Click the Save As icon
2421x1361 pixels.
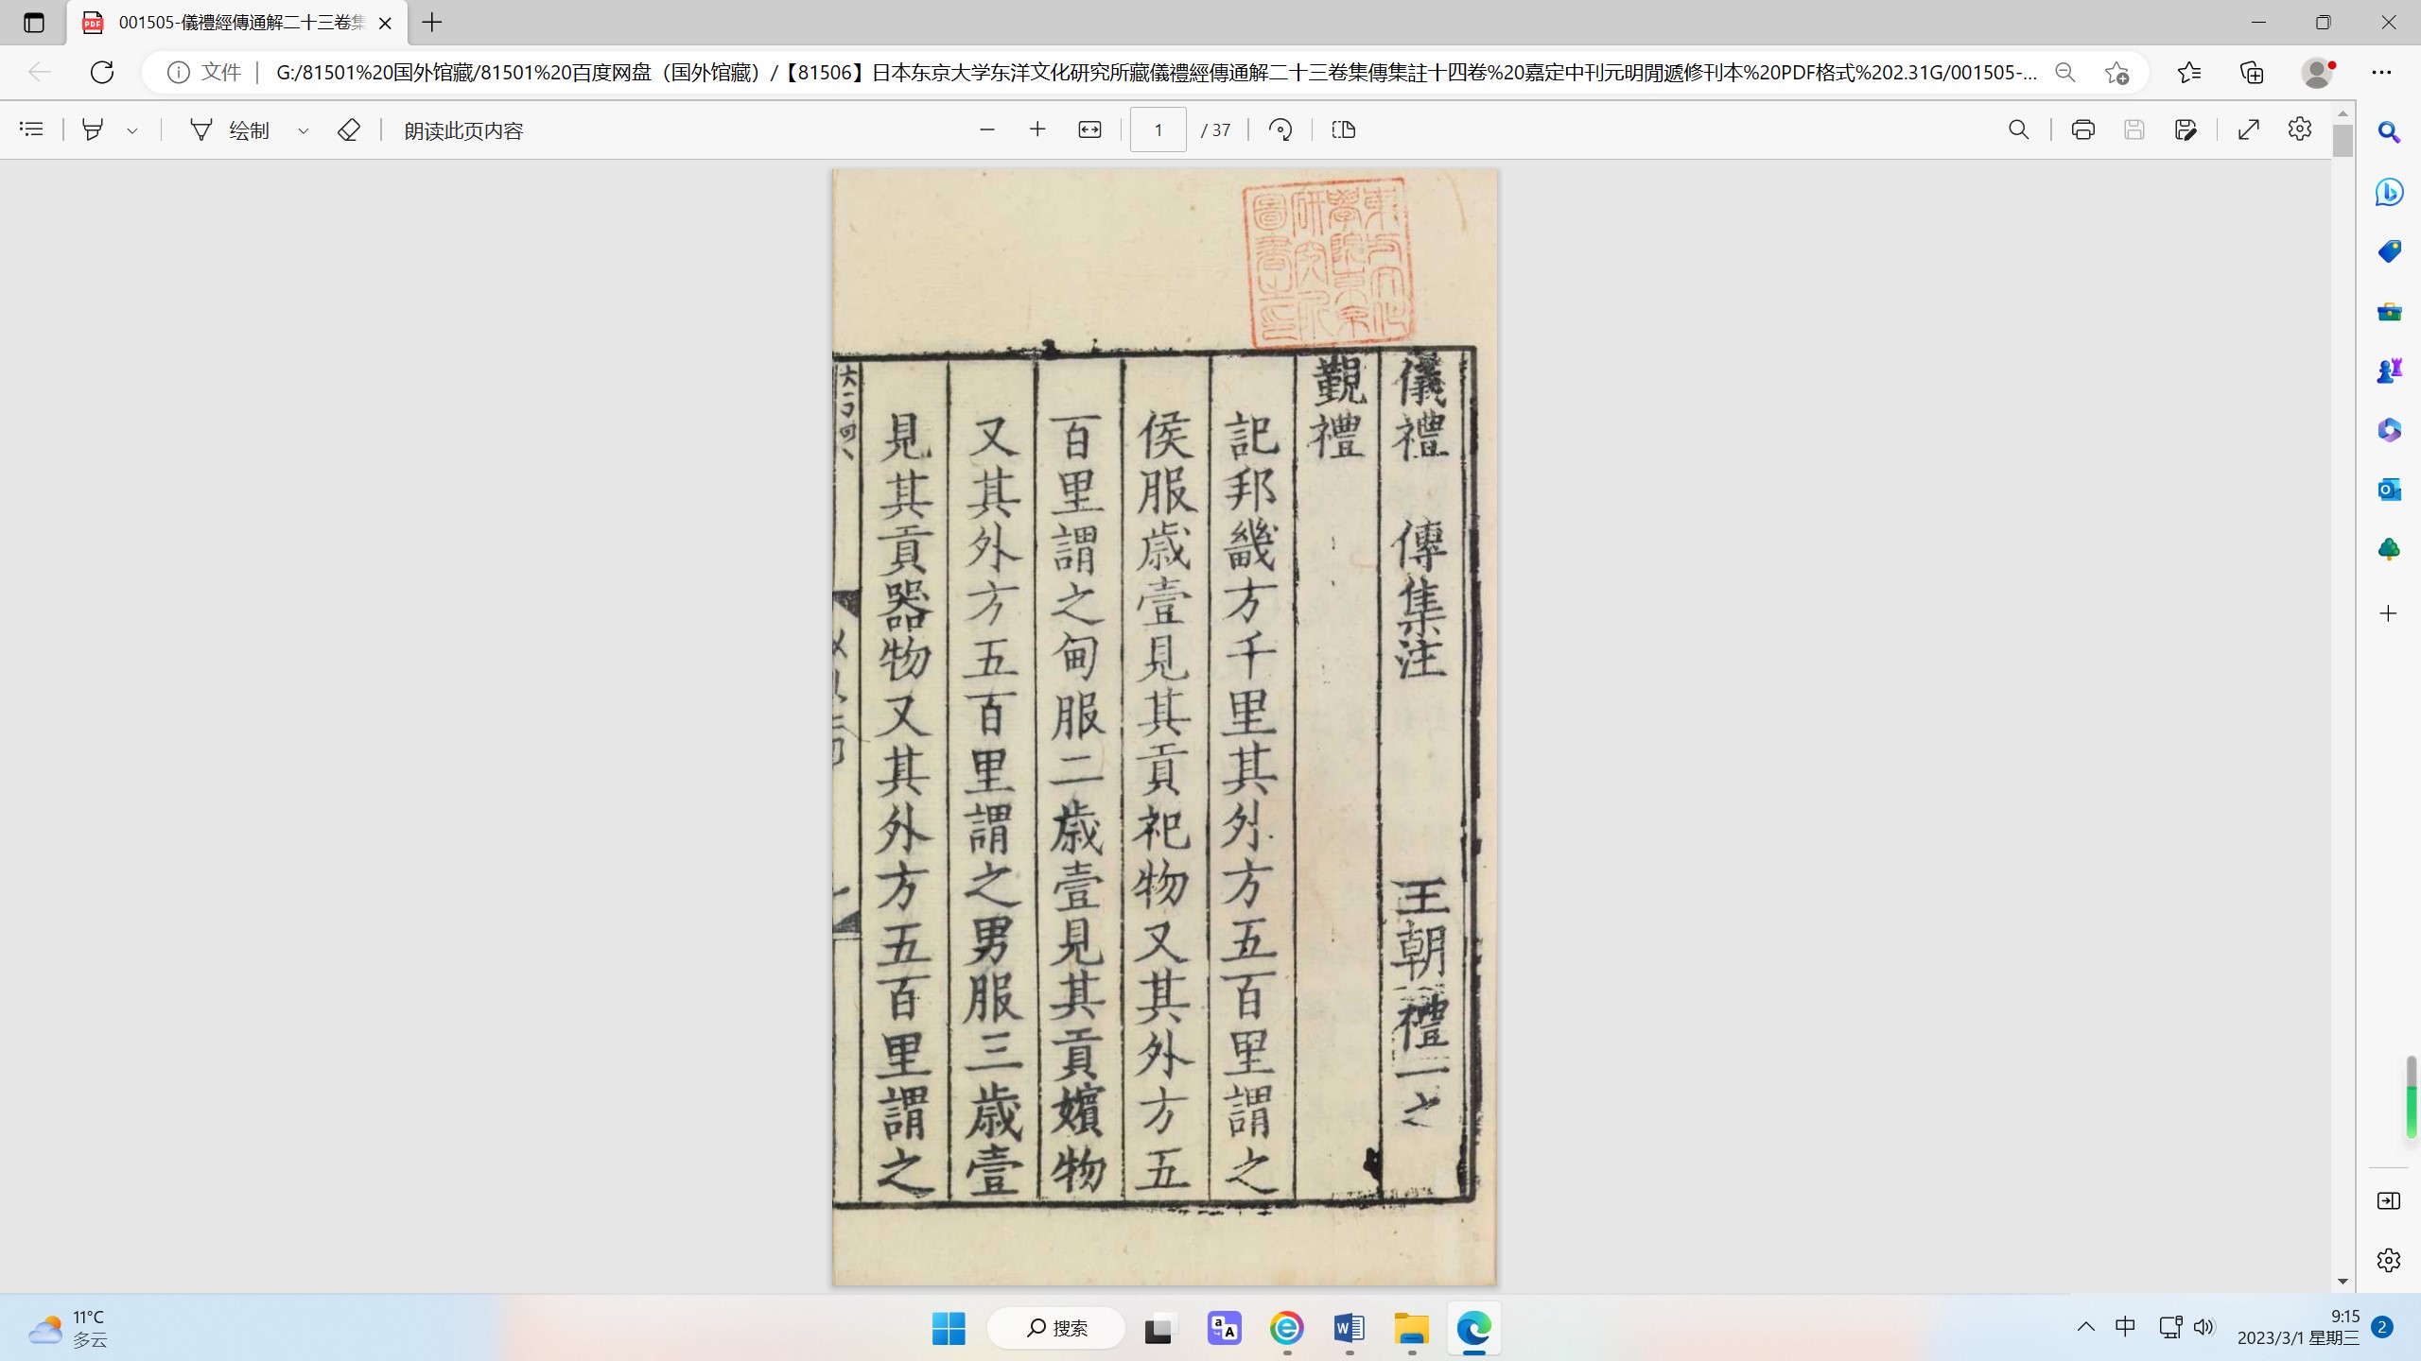coord(2185,129)
